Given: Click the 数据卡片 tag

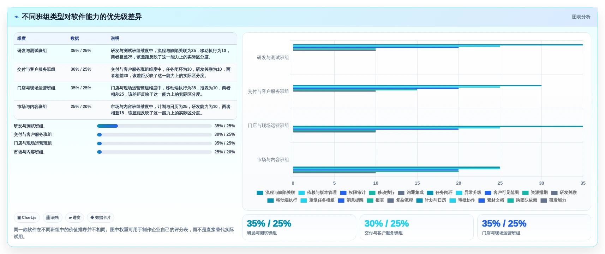Looking at the screenshot, I should (101, 218).
